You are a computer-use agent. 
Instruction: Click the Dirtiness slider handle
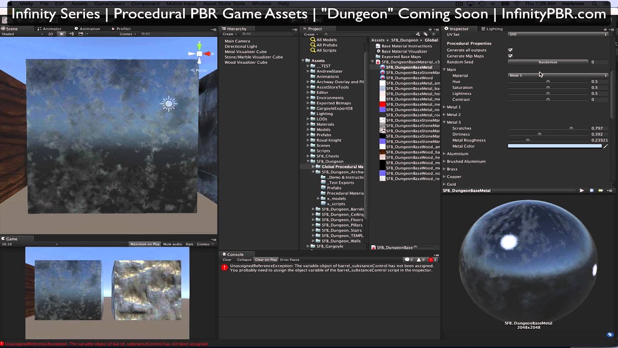click(x=539, y=134)
